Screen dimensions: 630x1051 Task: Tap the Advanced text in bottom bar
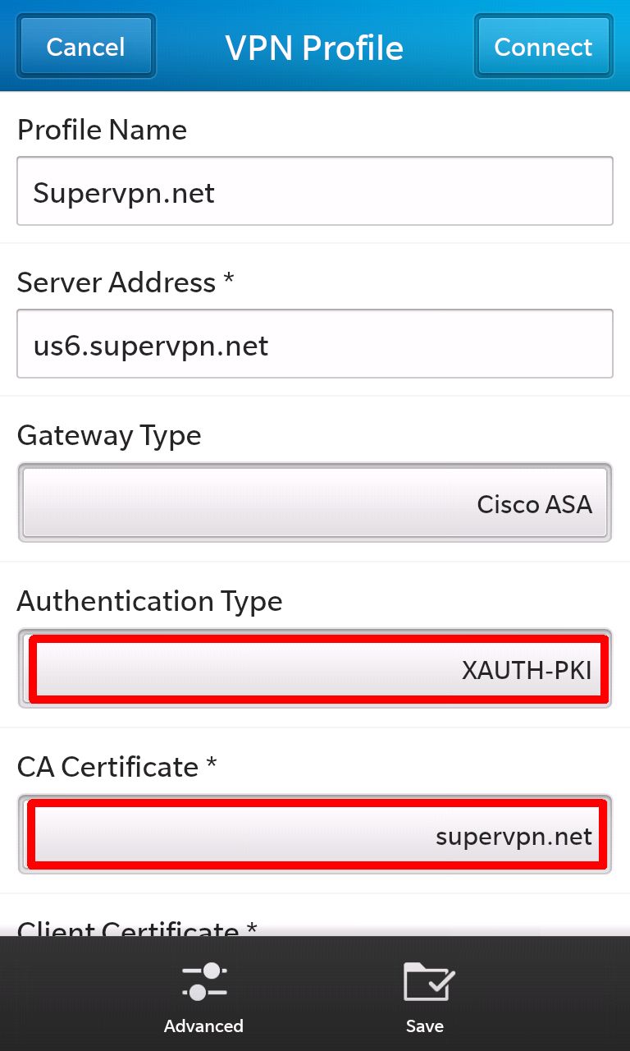(203, 1026)
